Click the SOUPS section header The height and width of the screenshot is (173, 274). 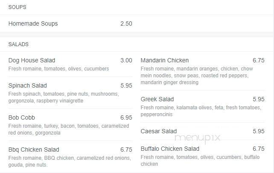coord(17,7)
